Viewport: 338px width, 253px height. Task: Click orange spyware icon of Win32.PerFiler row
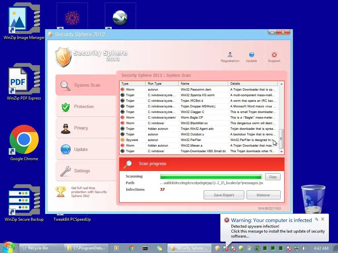click(122, 140)
